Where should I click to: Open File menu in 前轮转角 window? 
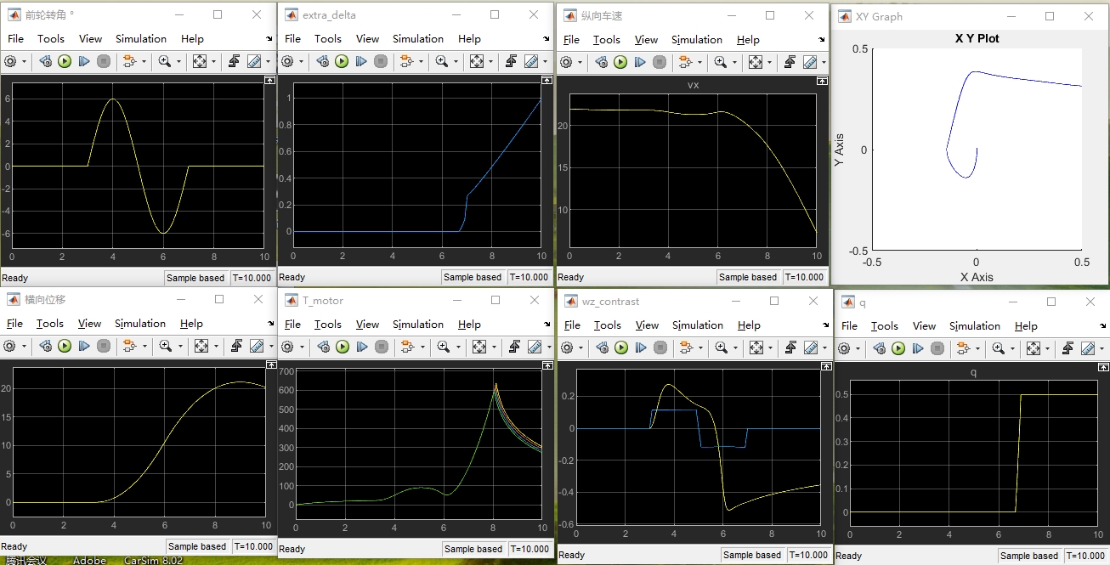point(15,38)
